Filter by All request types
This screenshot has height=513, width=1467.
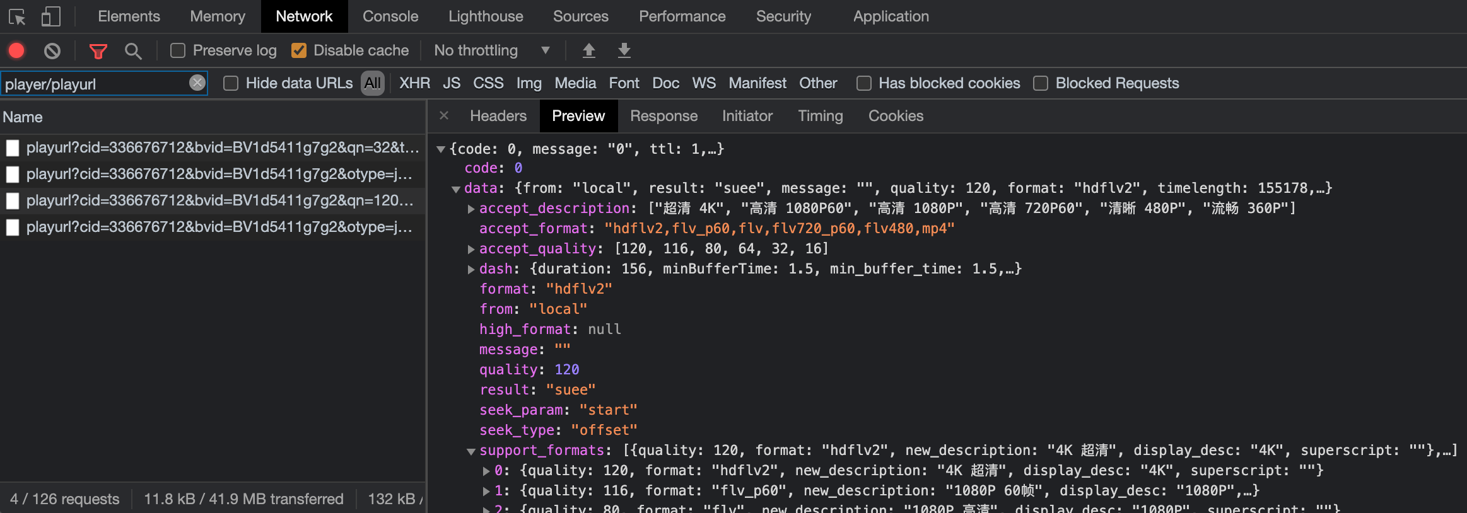click(x=373, y=83)
